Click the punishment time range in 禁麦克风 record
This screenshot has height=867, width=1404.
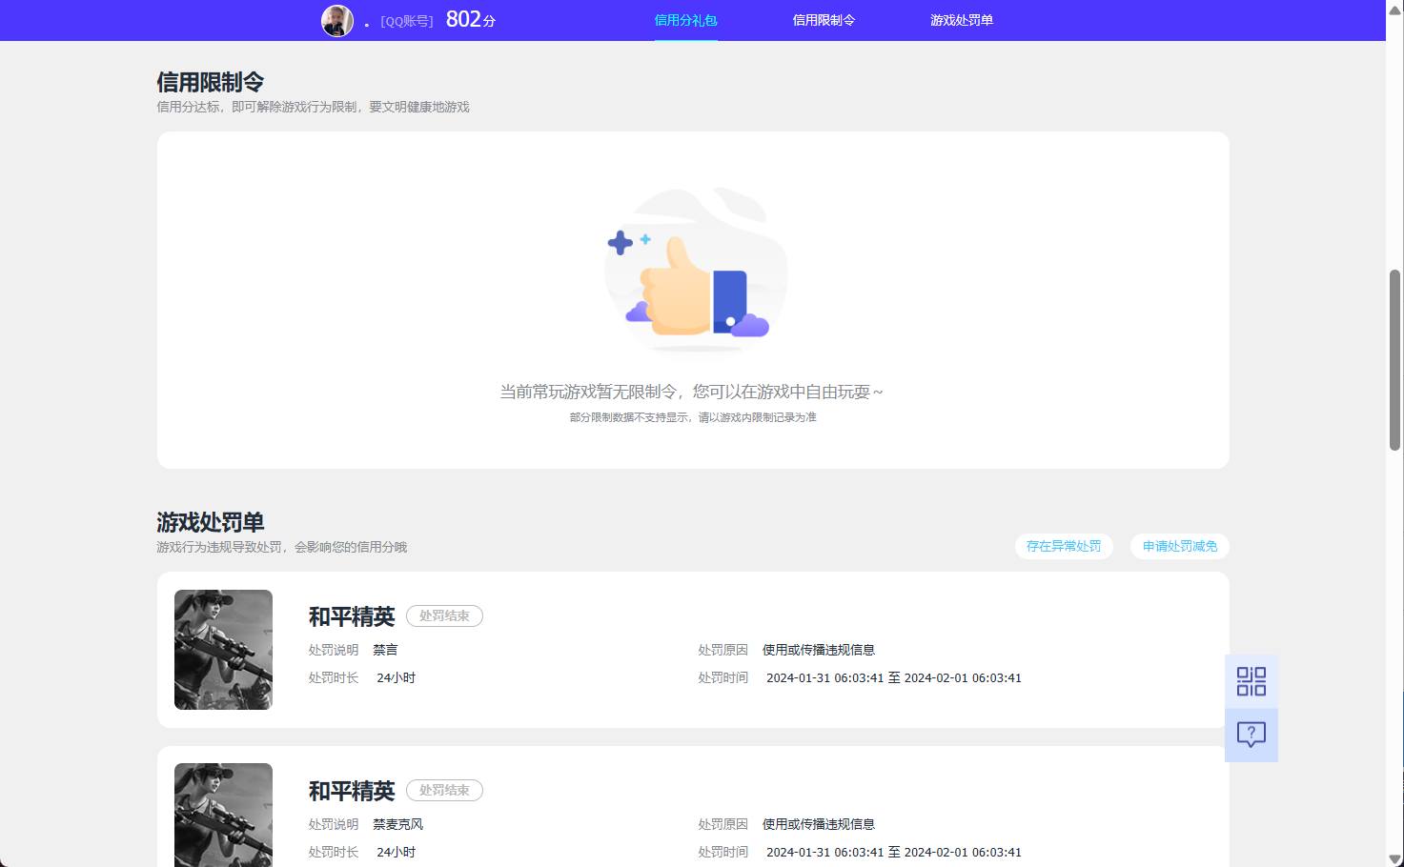click(894, 853)
